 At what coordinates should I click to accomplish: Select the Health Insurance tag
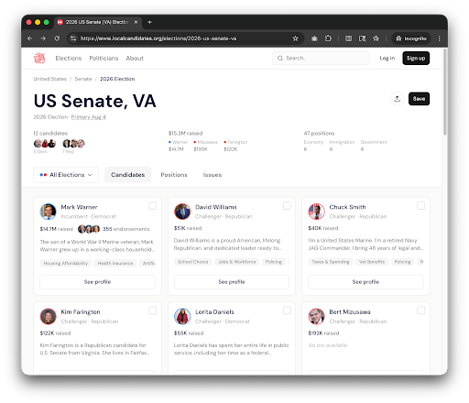(x=115, y=263)
